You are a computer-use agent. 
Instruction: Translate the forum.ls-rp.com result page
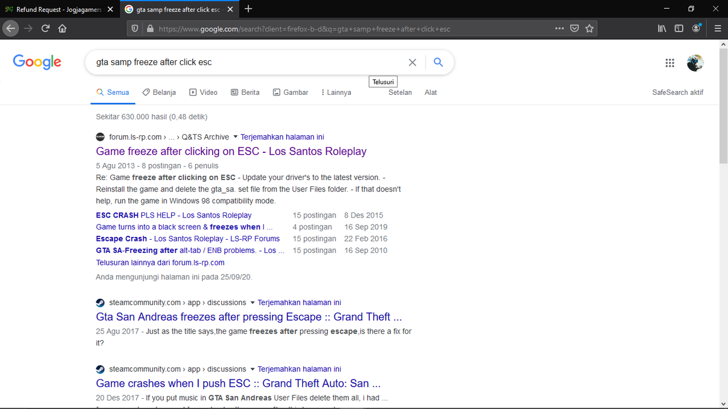[282, 137]
